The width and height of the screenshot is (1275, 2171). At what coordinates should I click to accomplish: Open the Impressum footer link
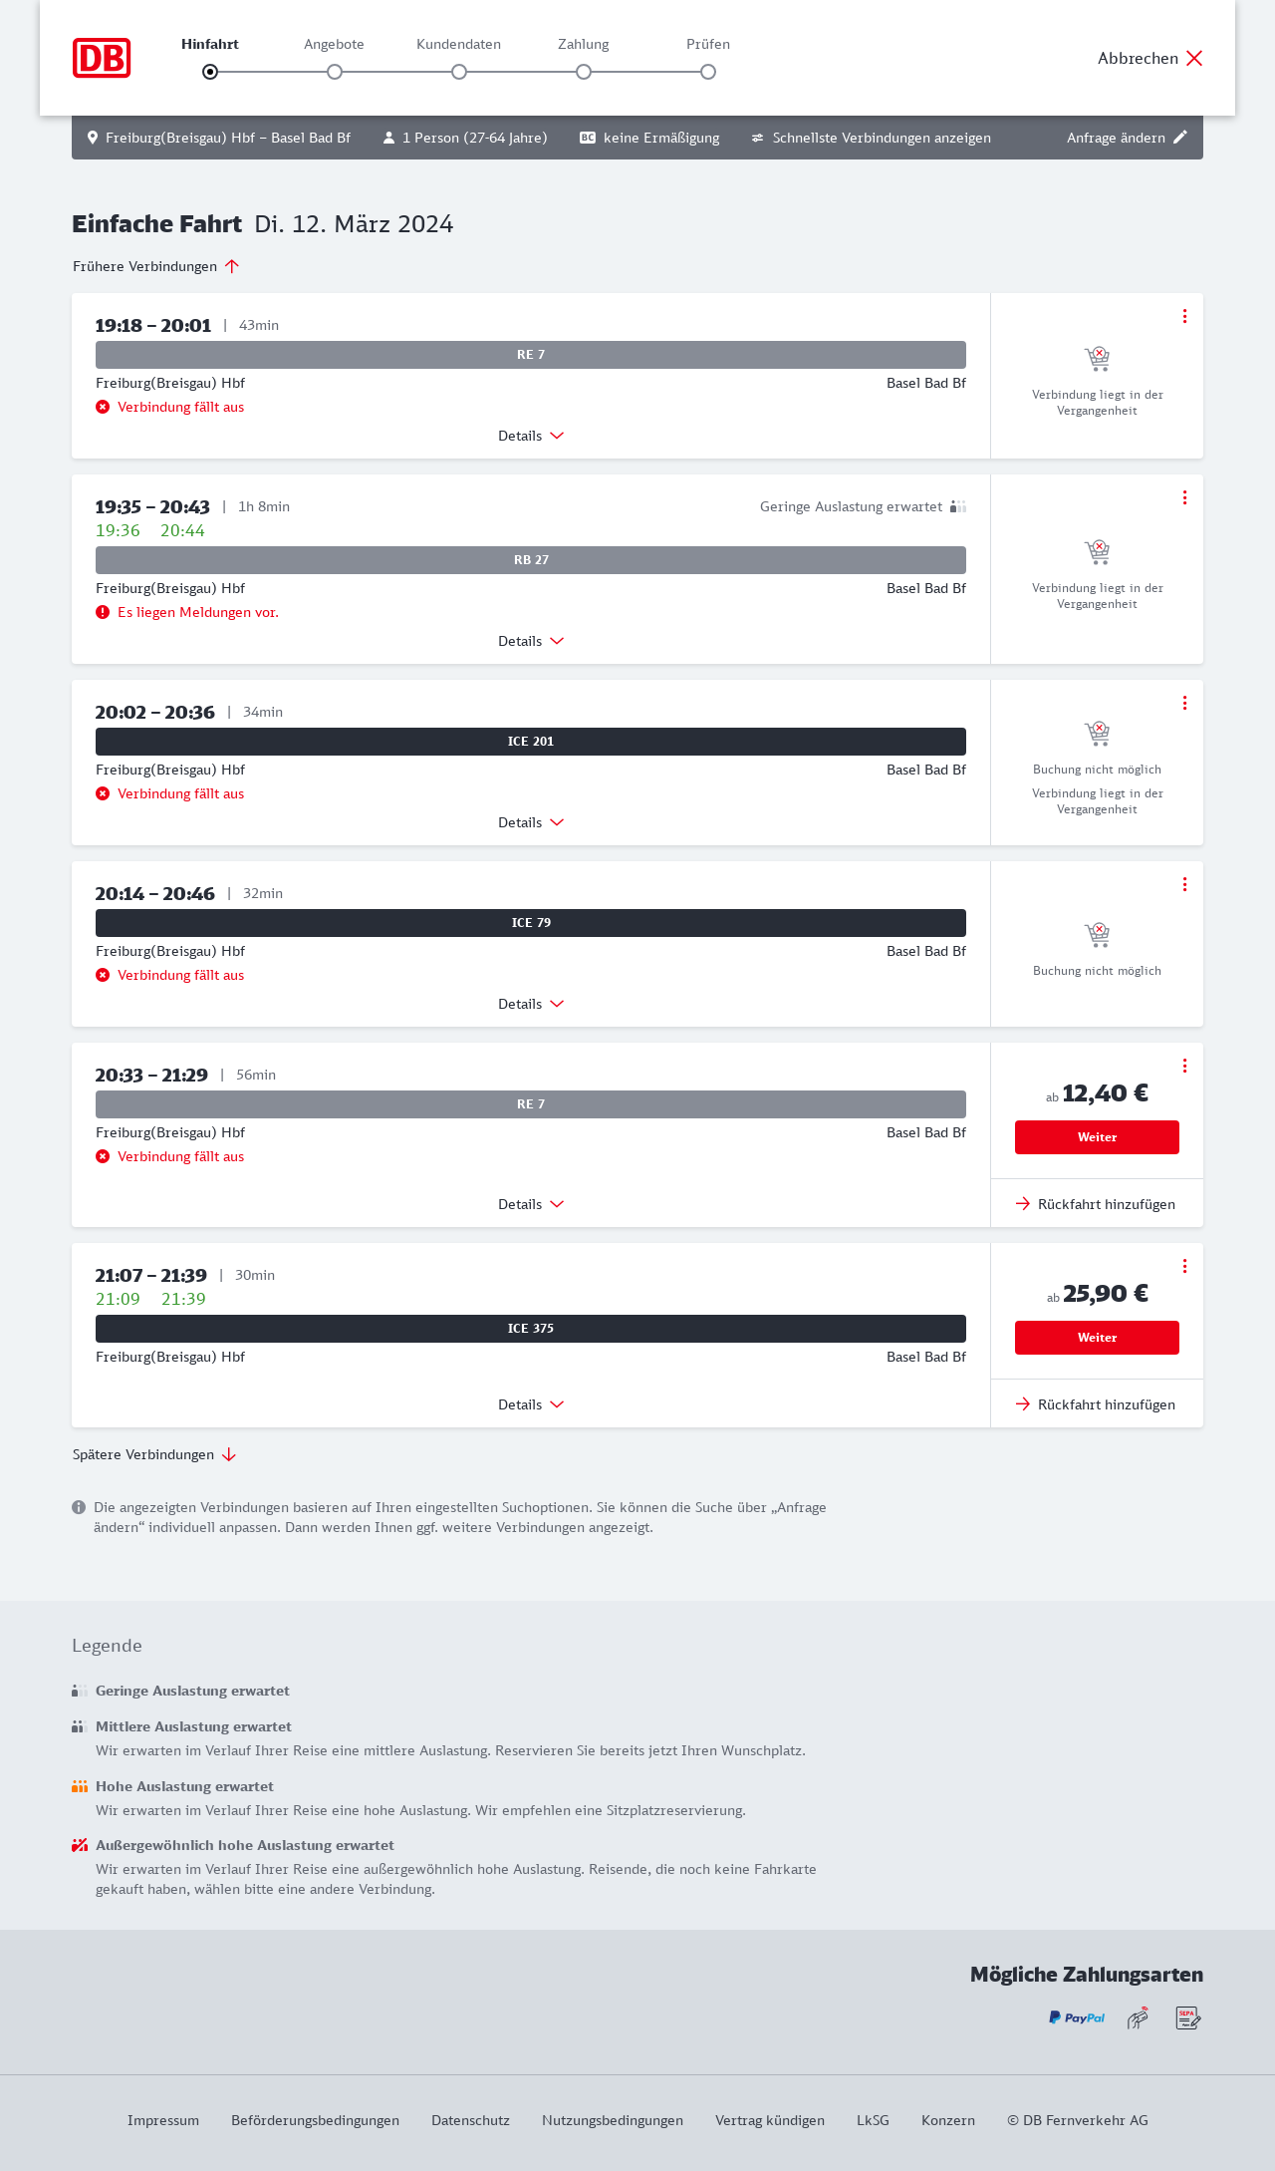tap(163, 2120)
